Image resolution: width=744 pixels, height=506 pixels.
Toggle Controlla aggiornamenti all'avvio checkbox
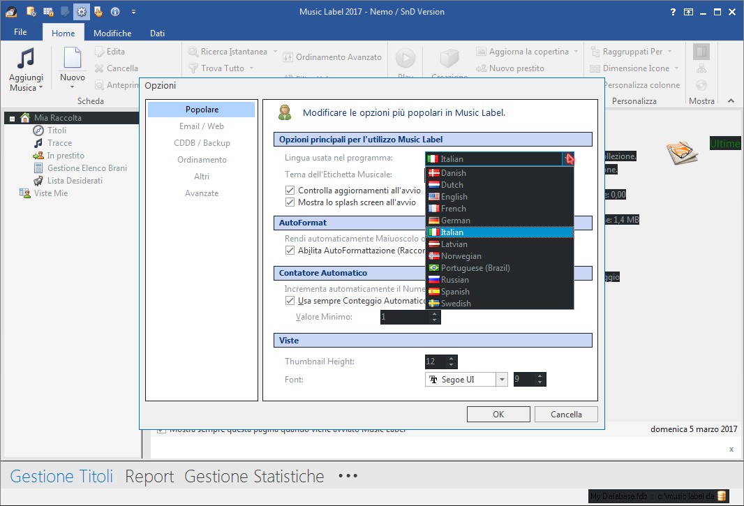point(290,191)
